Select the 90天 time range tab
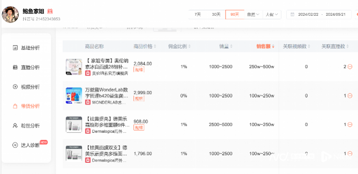 tap(234, 14)
